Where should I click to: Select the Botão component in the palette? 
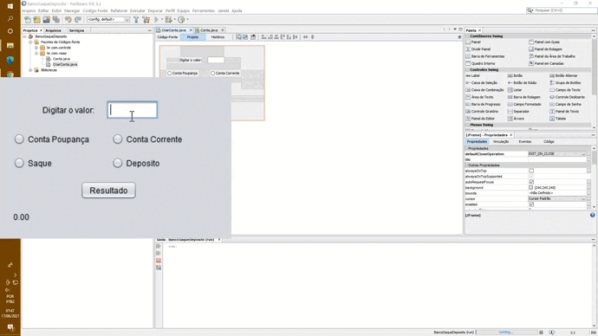(516, 75)
